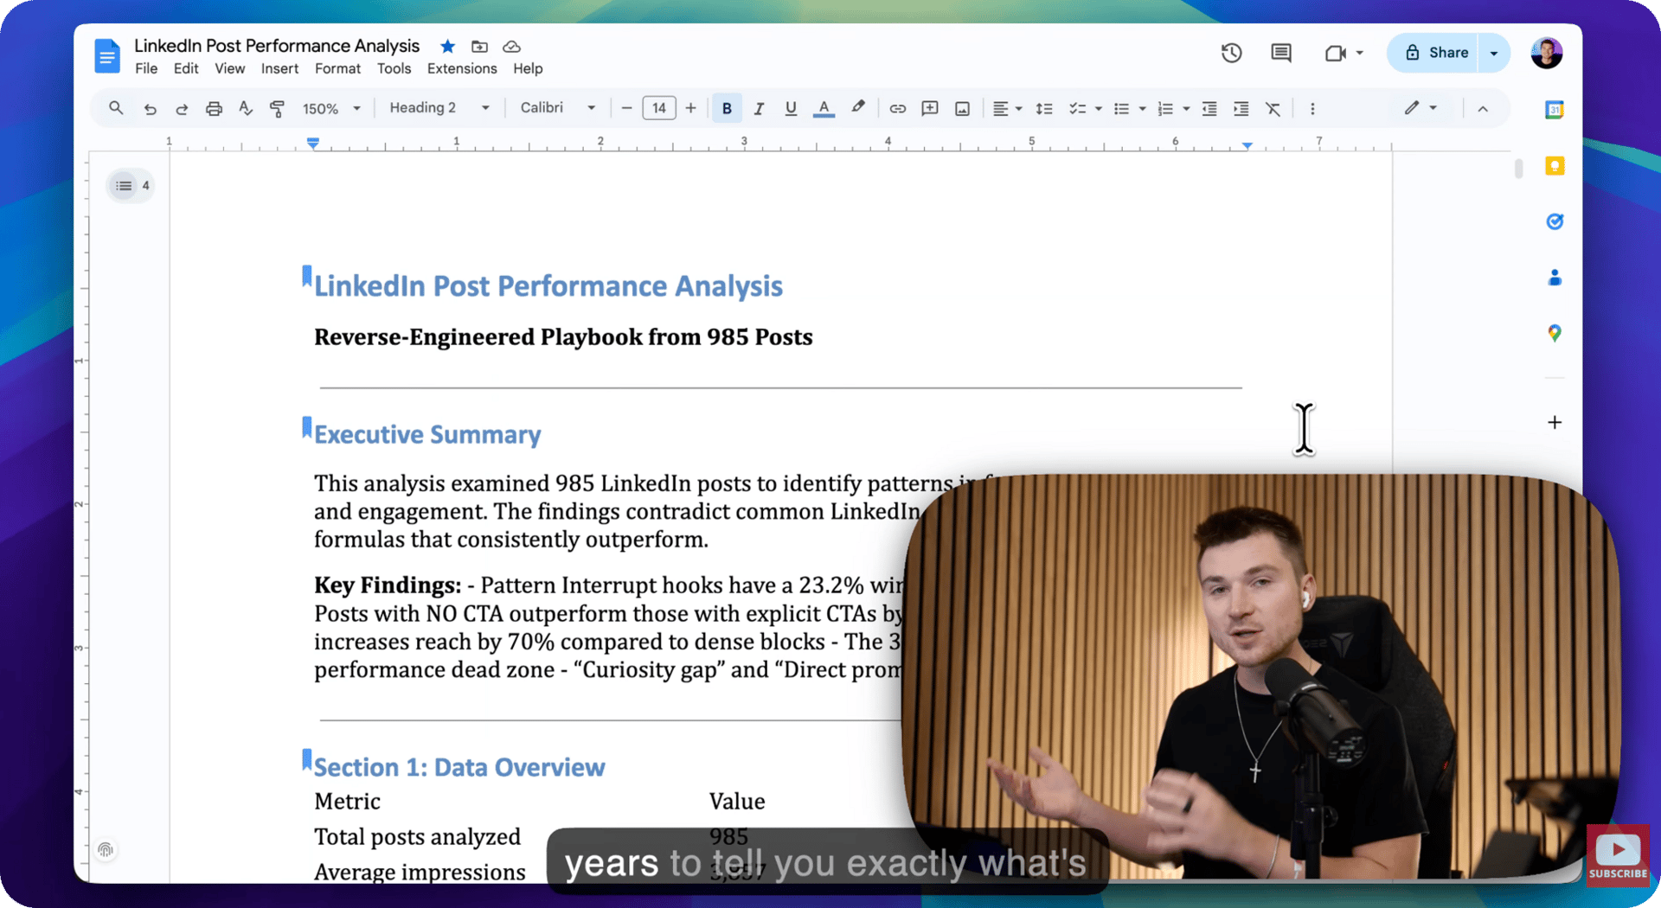Screen dimensions: 1661x908
Task: Click the move to folder icon
Action: pos(479,46)
